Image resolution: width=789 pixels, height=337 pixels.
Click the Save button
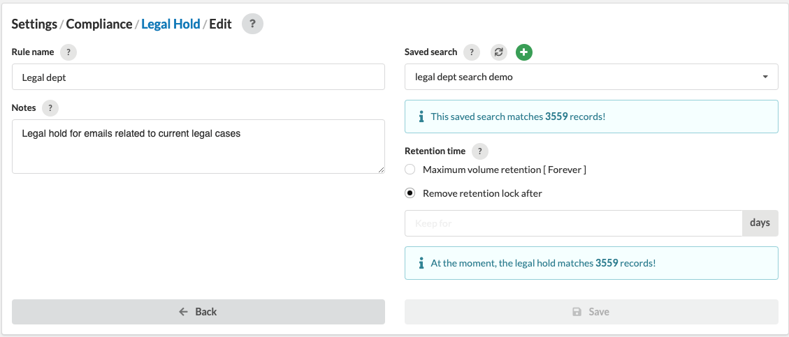(x=591, y=312)
